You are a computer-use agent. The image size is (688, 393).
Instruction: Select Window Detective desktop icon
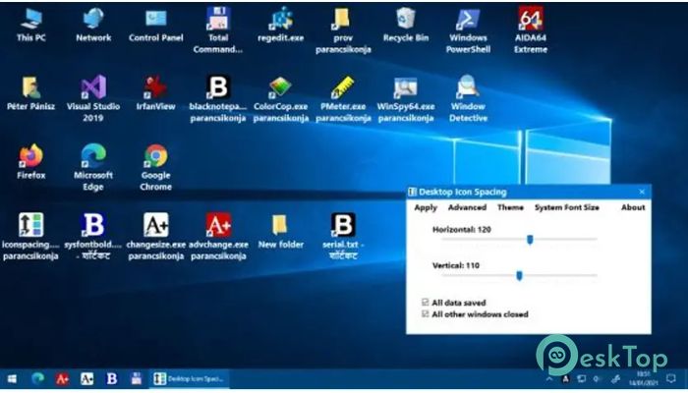tap(468, 98)
